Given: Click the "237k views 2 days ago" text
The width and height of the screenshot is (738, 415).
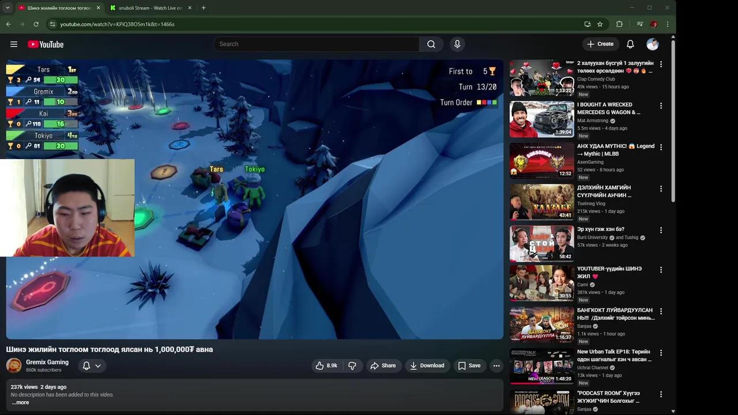Looking at the screenshot, I should [39, 387].
